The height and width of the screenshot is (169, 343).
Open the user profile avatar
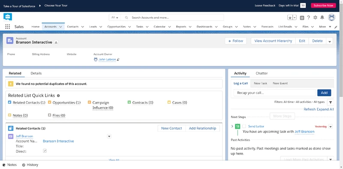click(331, 18)
